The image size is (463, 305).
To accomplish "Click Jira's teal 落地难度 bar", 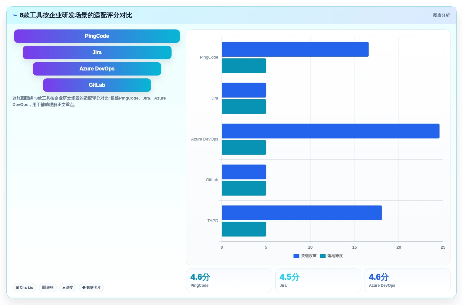I will coord(244,107).
